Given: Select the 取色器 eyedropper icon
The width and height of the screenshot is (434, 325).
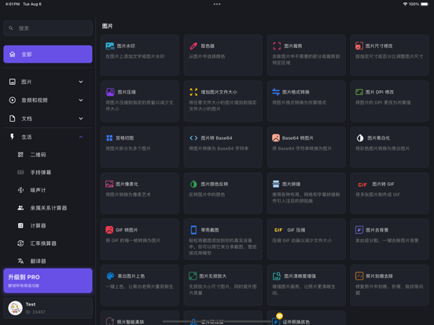Looking at the screenshot, I should click(x=193, y=46).
